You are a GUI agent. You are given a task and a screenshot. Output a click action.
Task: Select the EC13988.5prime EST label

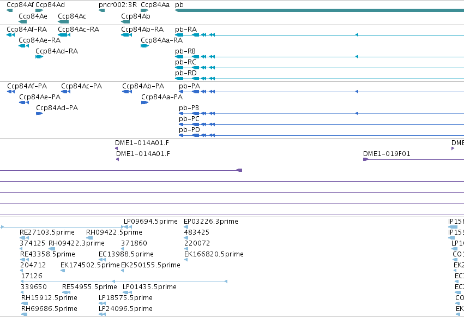coord(126,254)
